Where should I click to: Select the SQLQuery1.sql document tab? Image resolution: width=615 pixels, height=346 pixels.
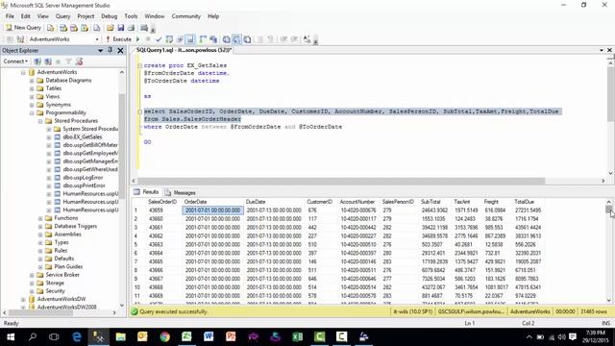click(x=184, y=50)
